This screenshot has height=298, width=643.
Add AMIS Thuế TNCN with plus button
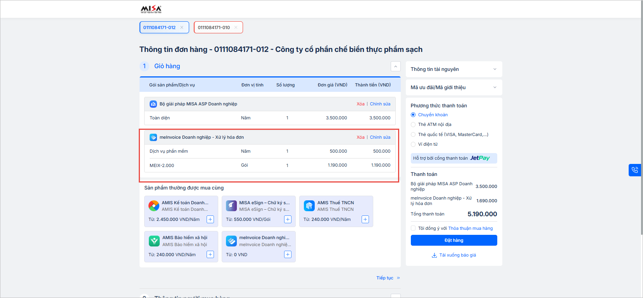click(365, 219)
